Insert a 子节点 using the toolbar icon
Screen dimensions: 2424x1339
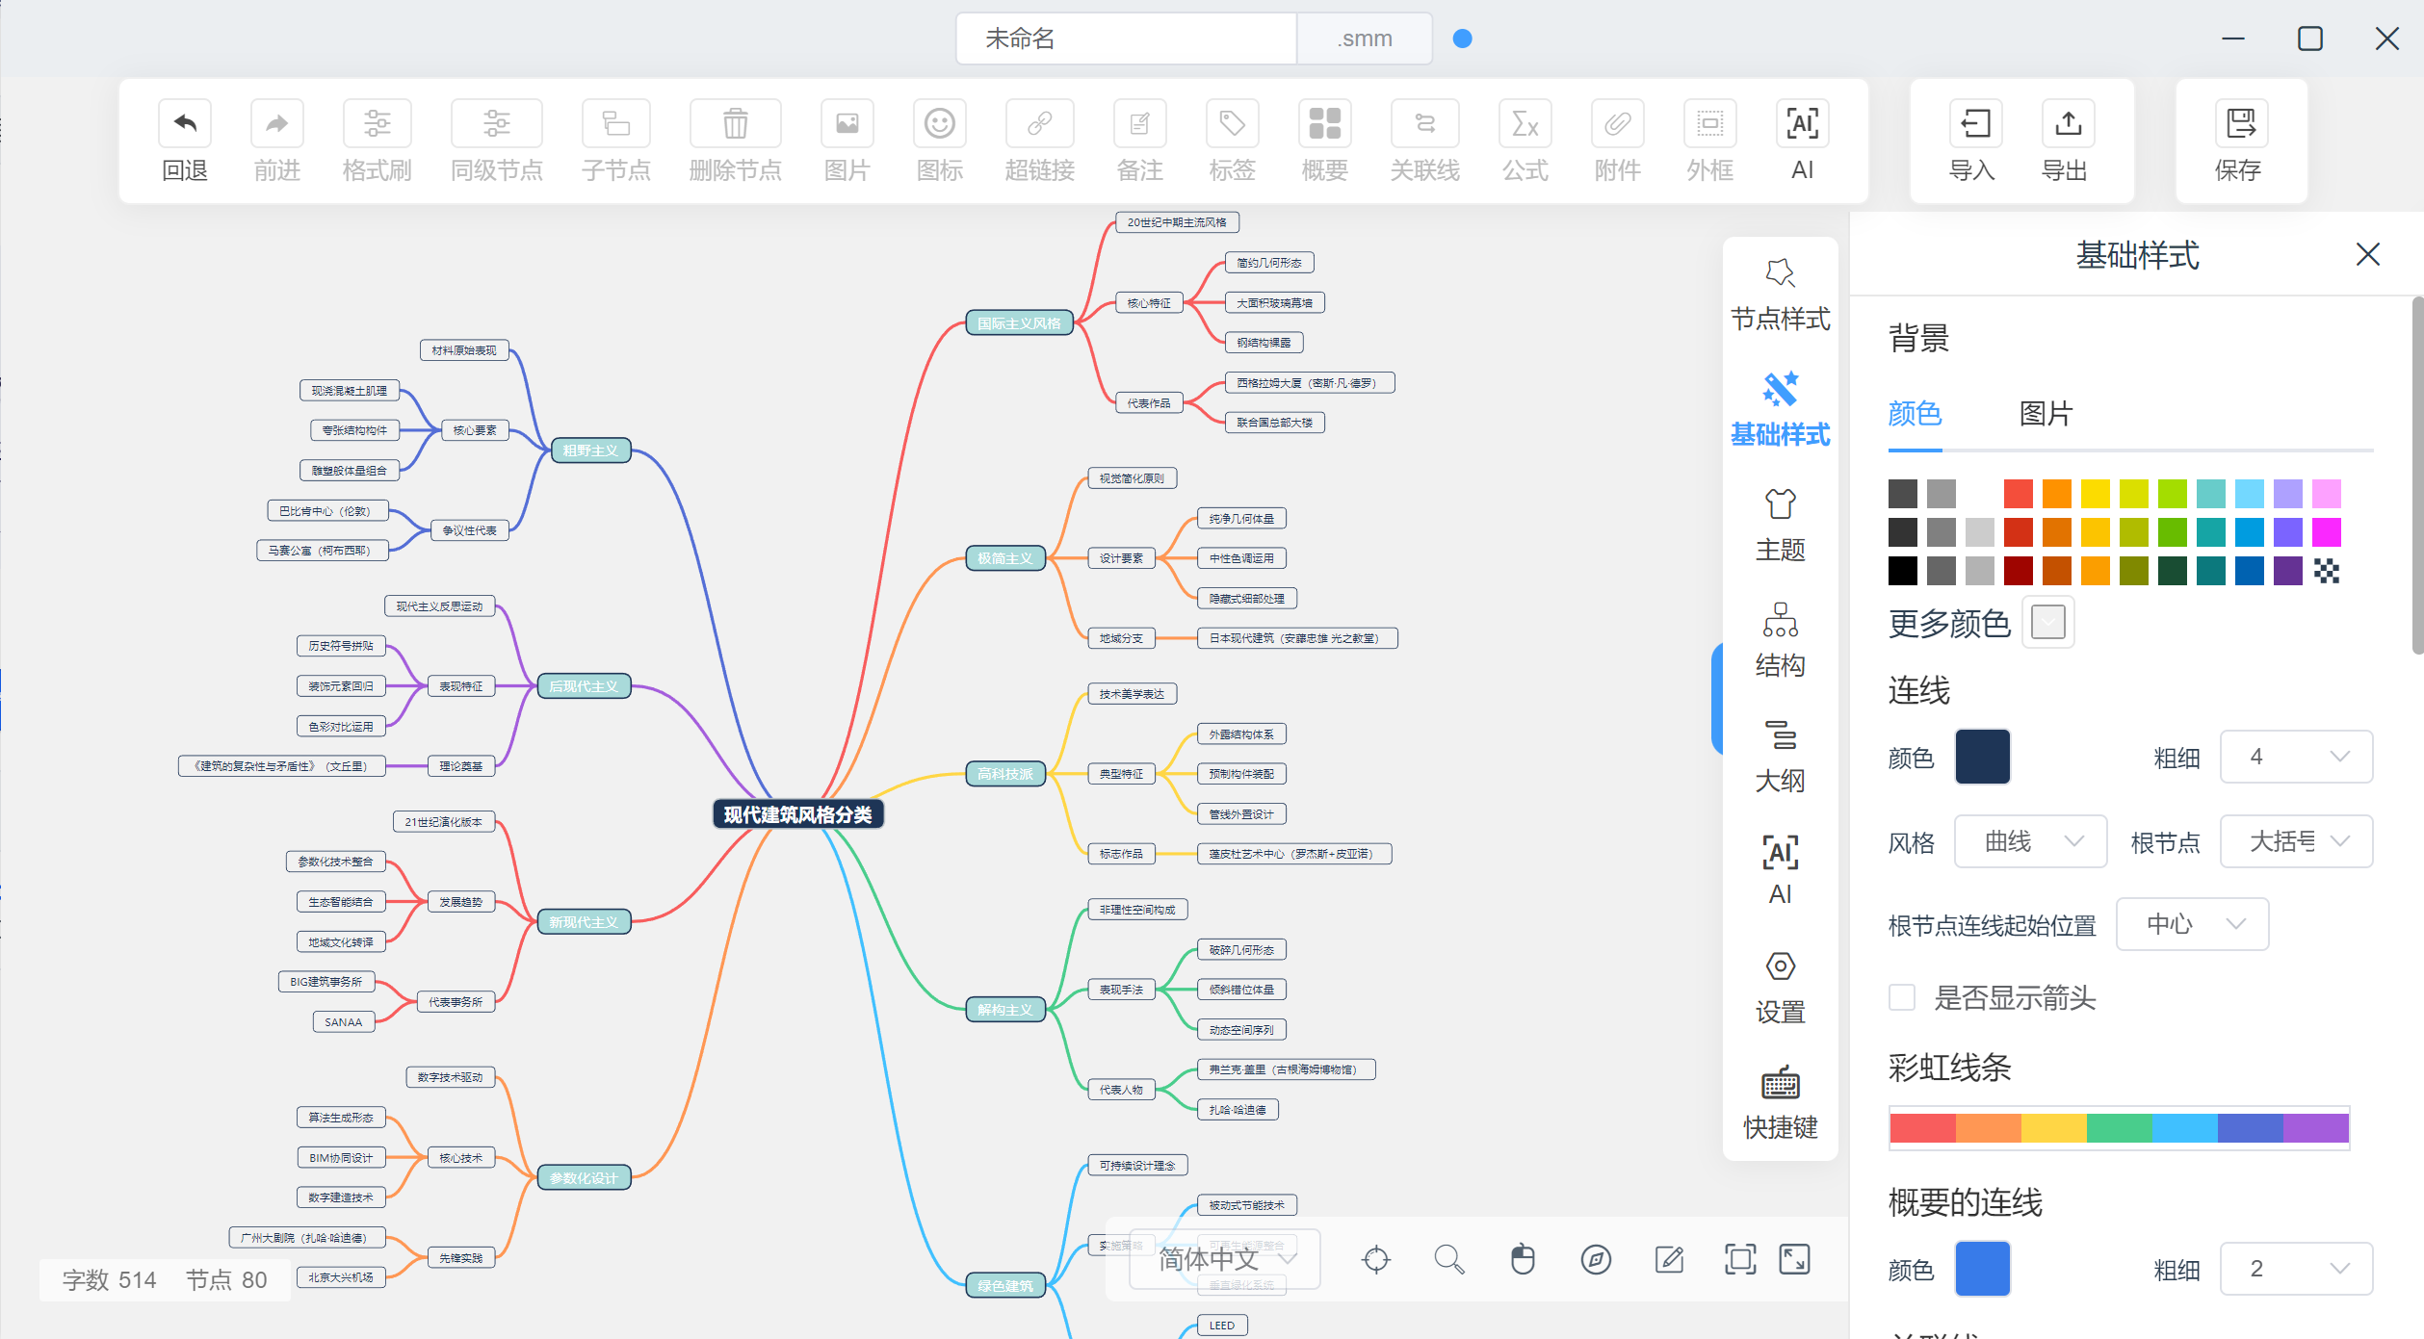tap(614, 141)
